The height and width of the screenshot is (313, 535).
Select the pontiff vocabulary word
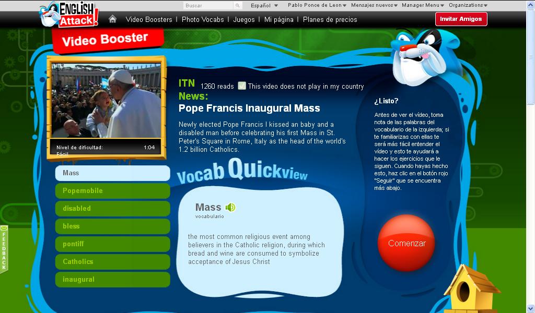click(x=113, y=244)
